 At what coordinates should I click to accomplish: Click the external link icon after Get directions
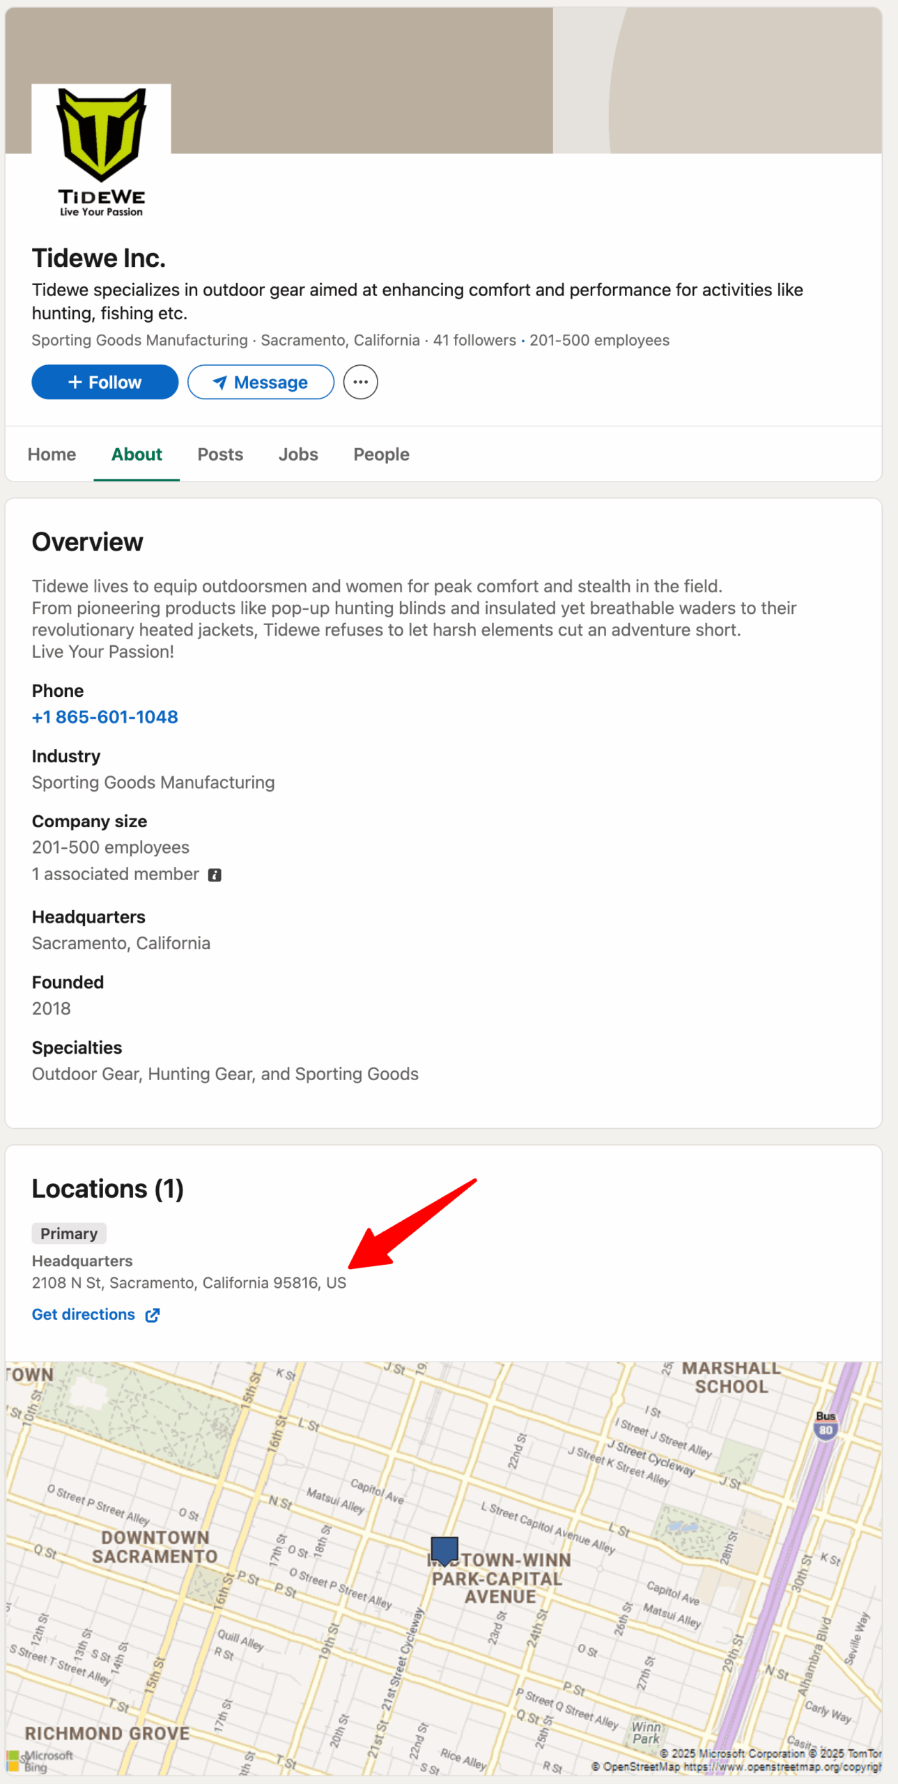[153, 1315]
